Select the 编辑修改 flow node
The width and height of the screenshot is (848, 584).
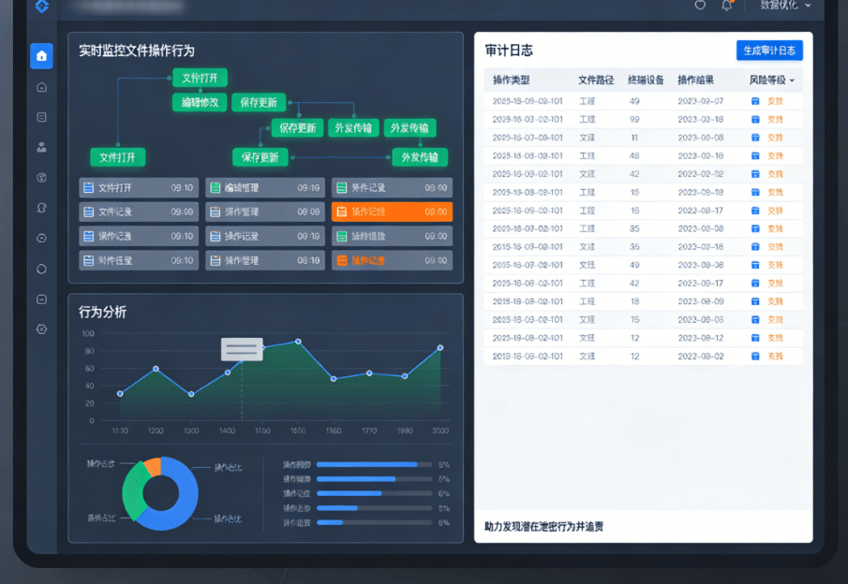click(x=200, y=102)
